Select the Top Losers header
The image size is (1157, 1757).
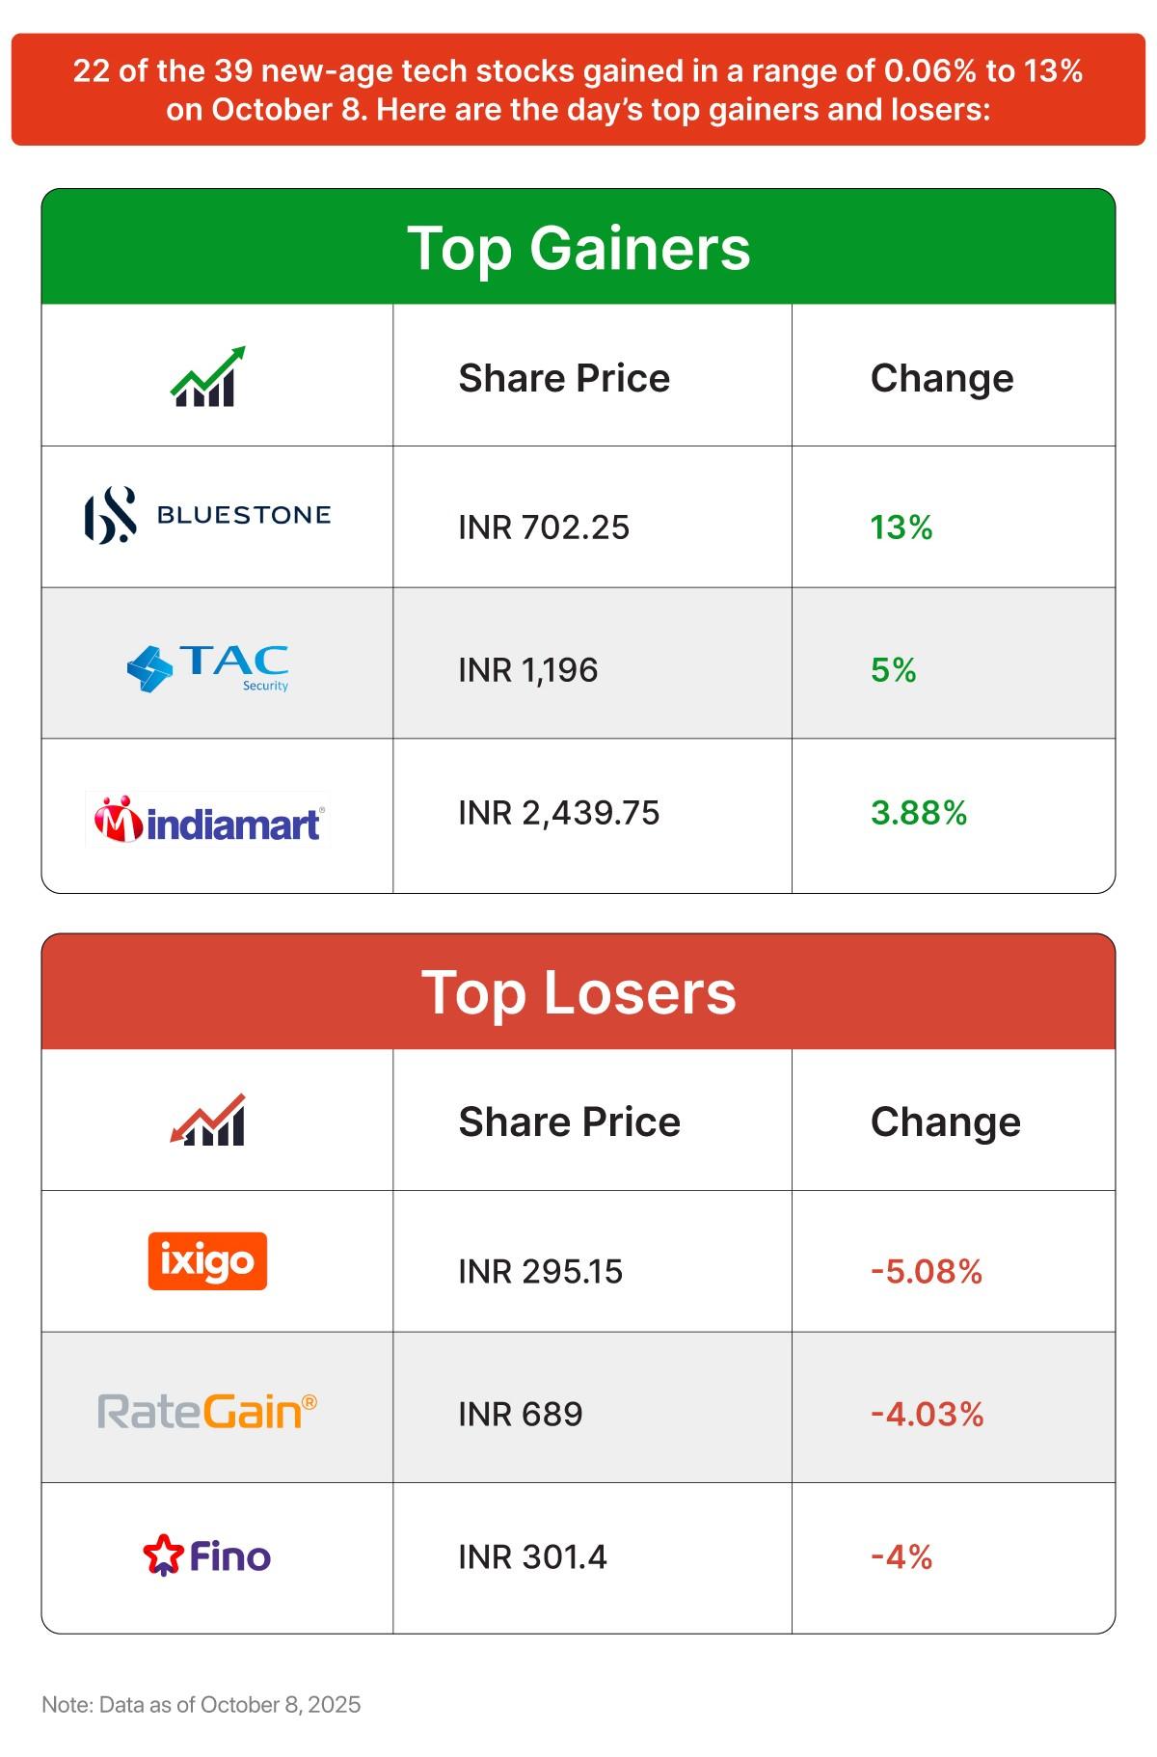point(578,992)
